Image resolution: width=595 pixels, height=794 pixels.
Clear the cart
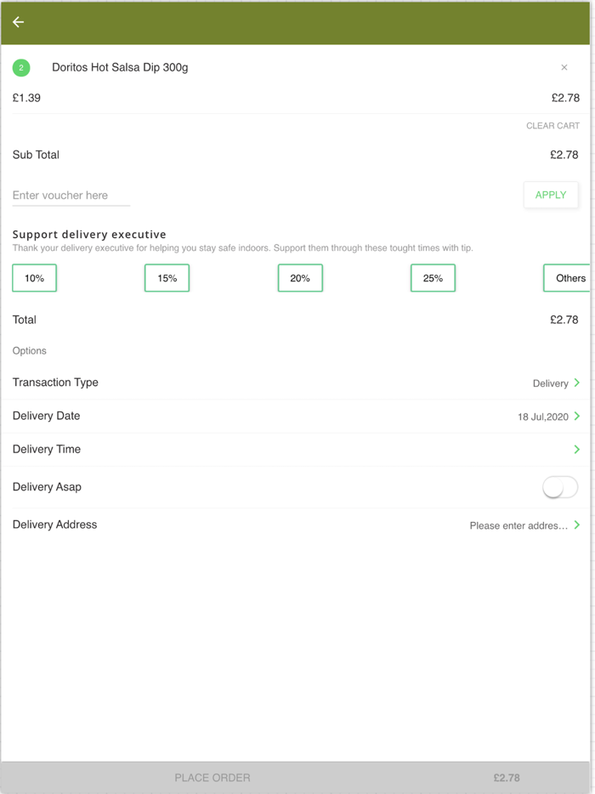[x=552, y=126]
